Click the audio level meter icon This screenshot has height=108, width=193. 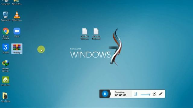pyautogui.click(x=136, y=94)
